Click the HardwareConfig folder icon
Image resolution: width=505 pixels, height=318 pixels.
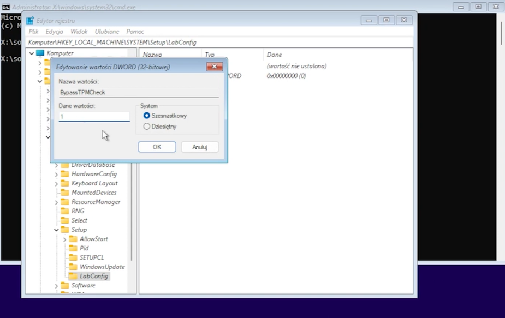[x=65, y=174]
